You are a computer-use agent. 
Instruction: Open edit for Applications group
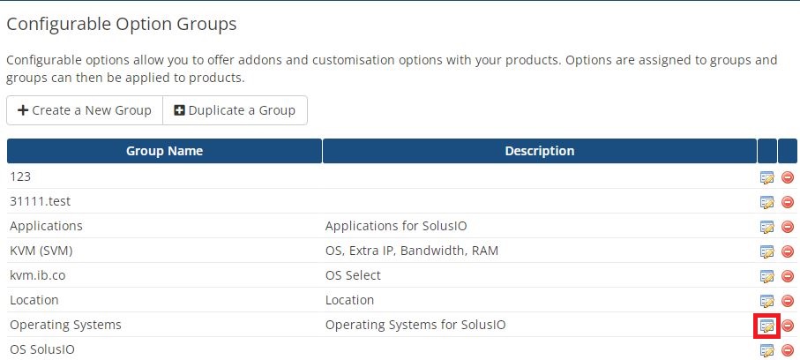[767, 227]
